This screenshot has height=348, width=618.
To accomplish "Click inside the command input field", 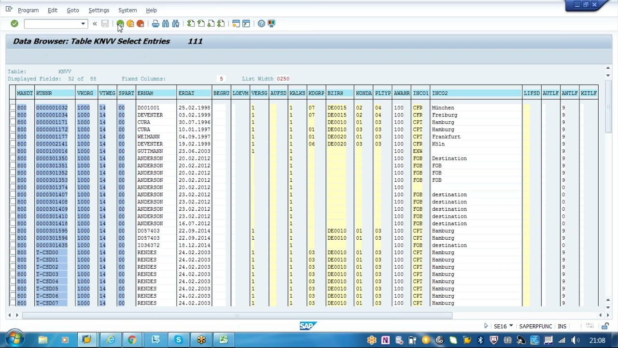I will point(52,24).
